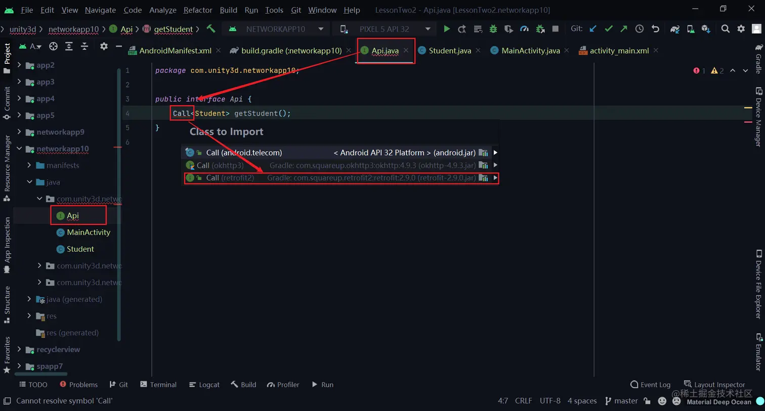Image resolution: width=765 pixels, height=411 pixels.
Task: Click the Collapse All icon in the Project panel
Action: [84, 47]
